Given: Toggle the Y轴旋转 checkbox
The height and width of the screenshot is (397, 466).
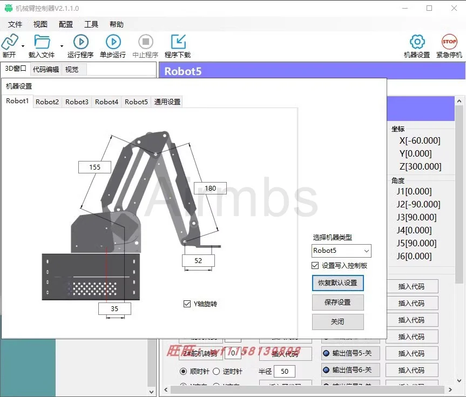Looking at the screenshot, I should [187, 302].
